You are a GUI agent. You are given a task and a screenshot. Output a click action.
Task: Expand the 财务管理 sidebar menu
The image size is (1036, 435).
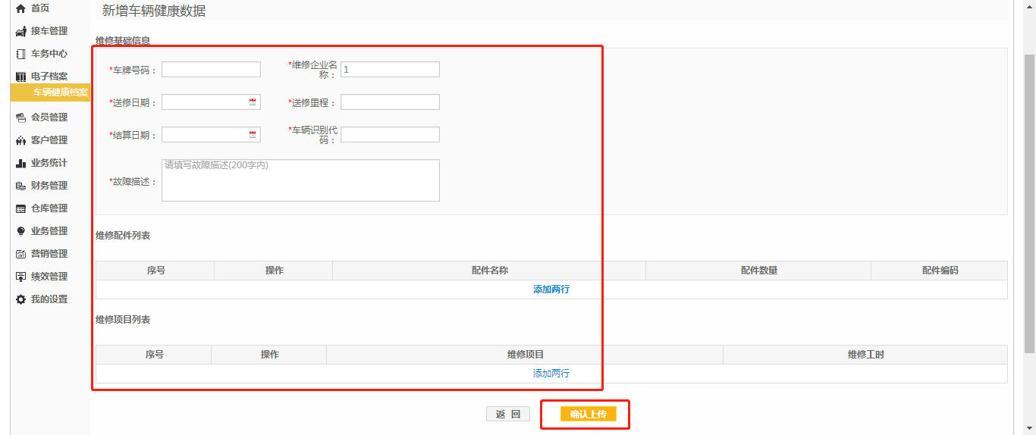(x=49, y=186)
